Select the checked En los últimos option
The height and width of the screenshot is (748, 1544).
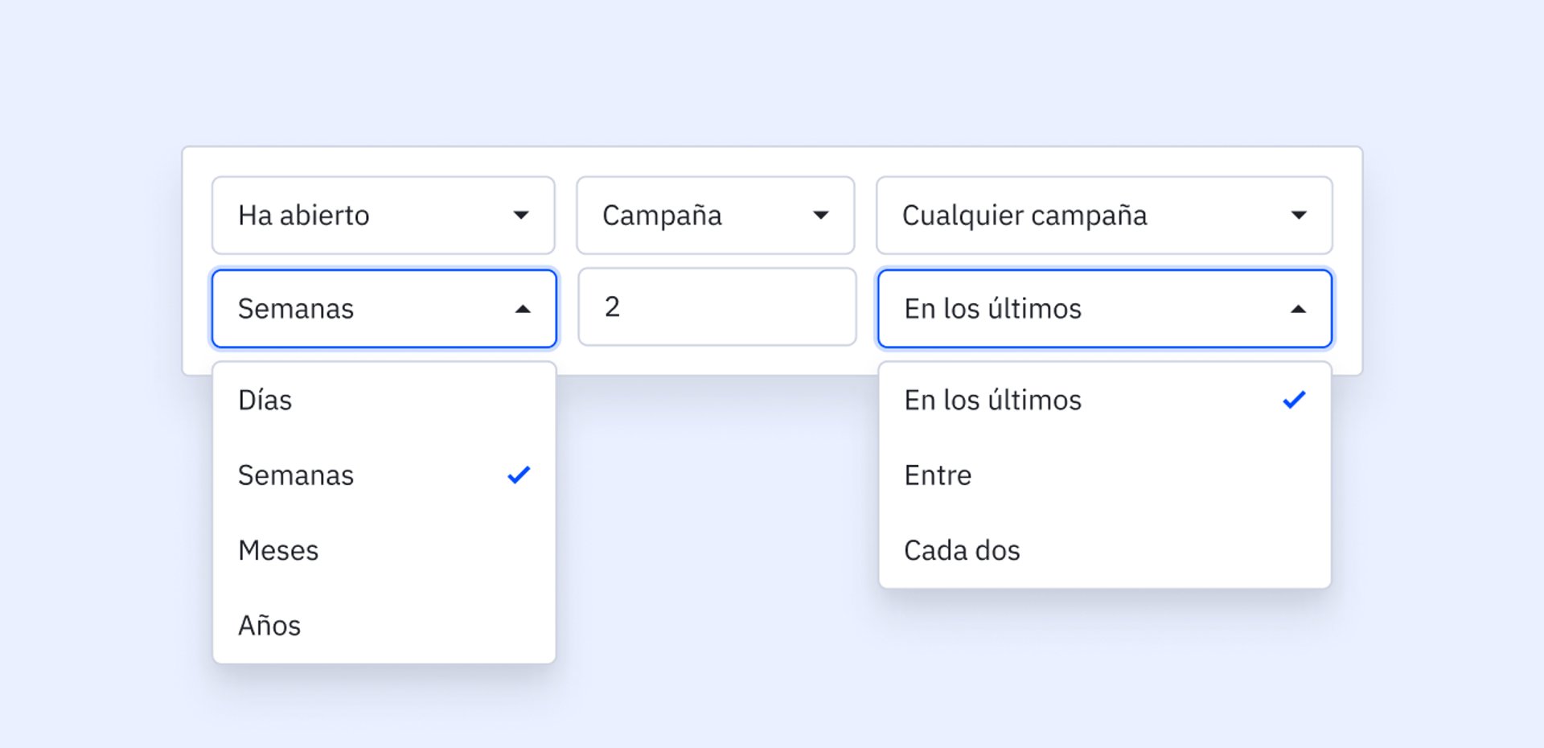coord(992,401)
